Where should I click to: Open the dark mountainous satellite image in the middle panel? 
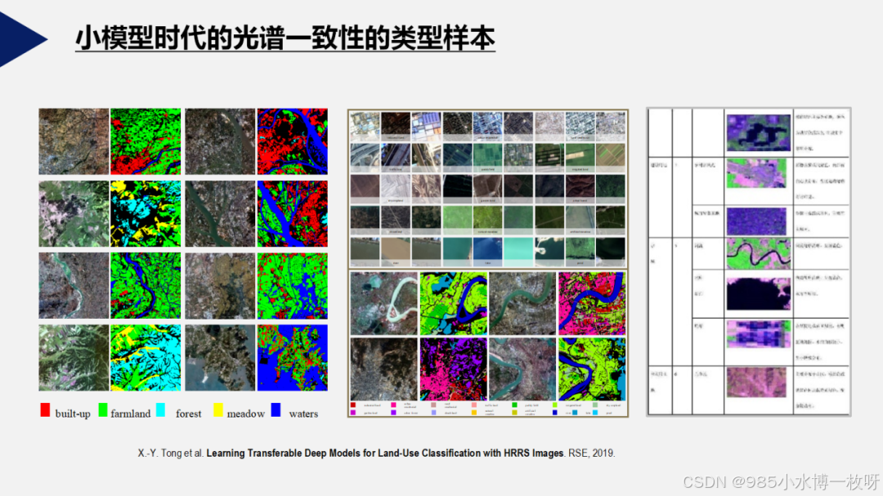coord(384,369)
